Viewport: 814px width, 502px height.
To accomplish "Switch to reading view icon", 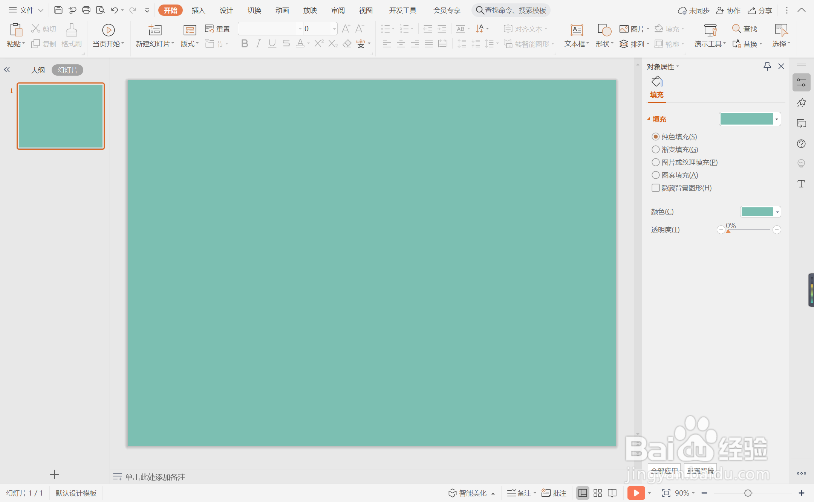I will pyautogui.click(x=612, y=493).
